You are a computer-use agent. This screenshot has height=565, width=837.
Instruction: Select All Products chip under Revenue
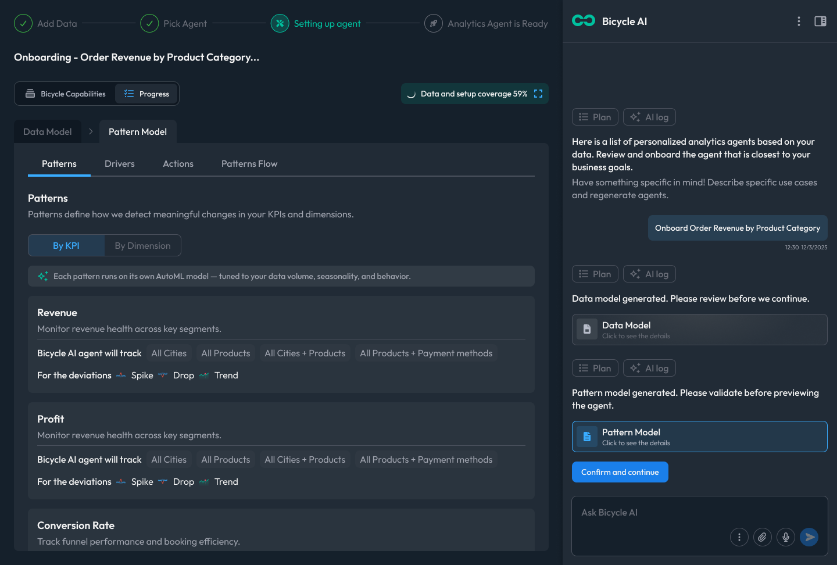click(x=226, y=353)
